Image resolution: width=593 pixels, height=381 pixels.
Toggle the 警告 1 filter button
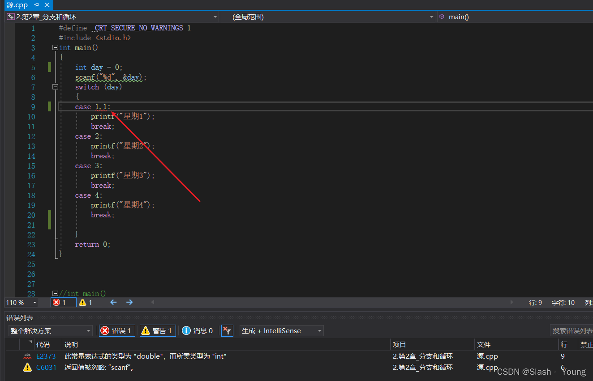point(158,331)
